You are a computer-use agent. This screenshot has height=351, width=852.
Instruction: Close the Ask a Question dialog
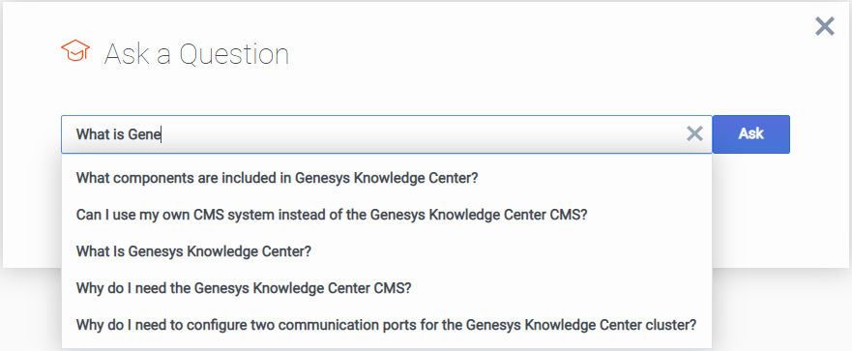click(825, 26)
